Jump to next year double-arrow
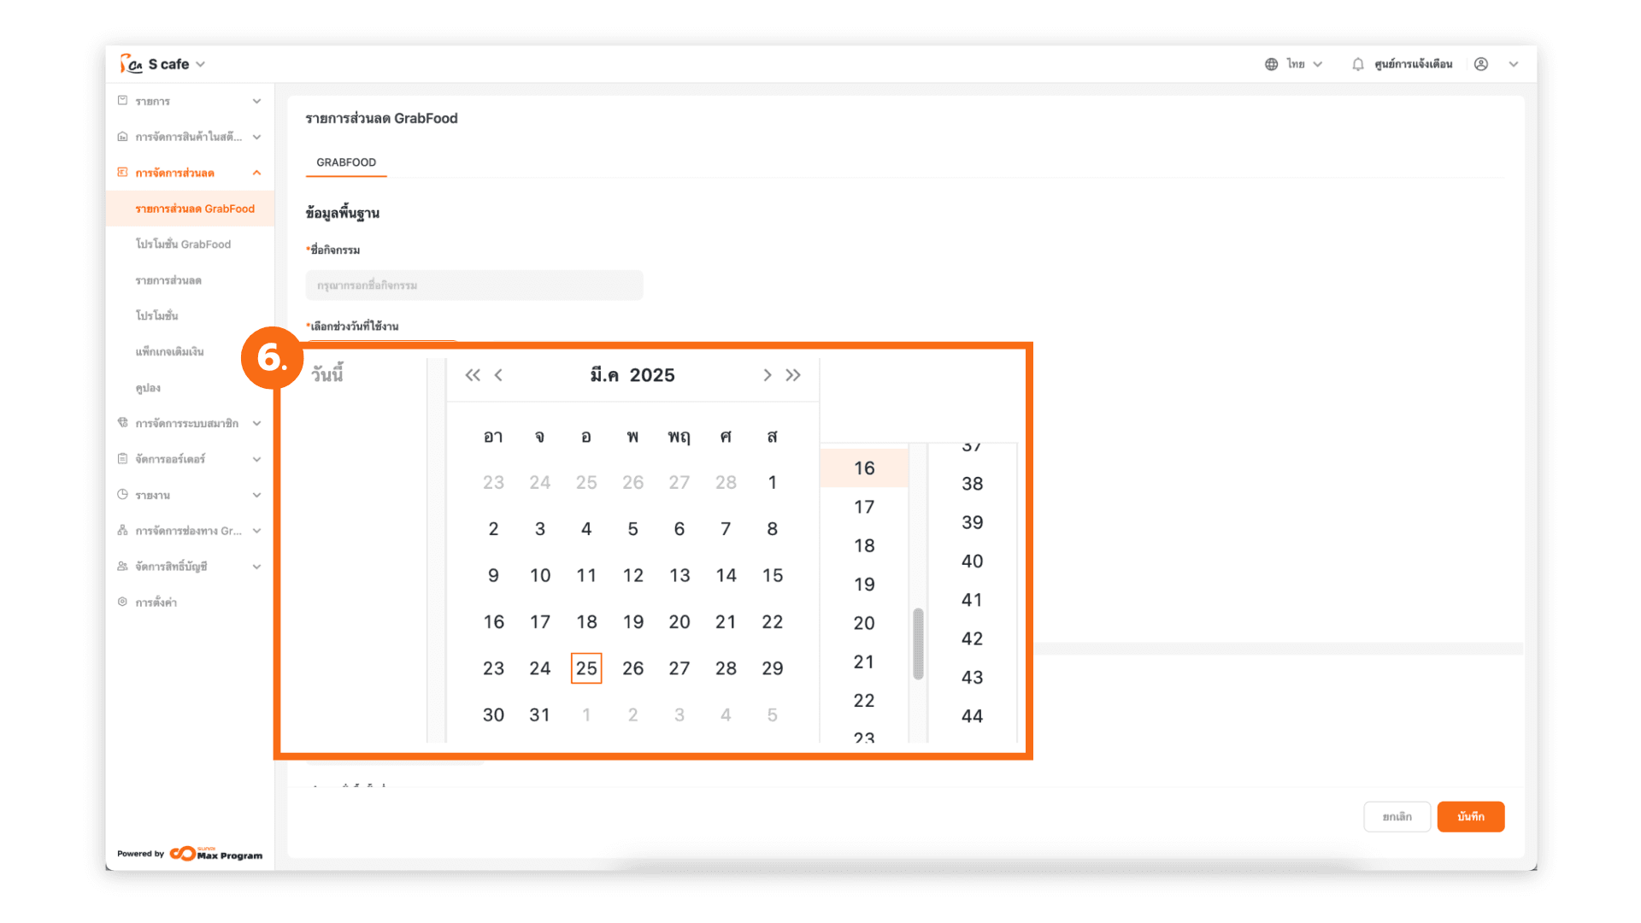The width and height of the screenshot is (1641, 923). tap(793, 375)
